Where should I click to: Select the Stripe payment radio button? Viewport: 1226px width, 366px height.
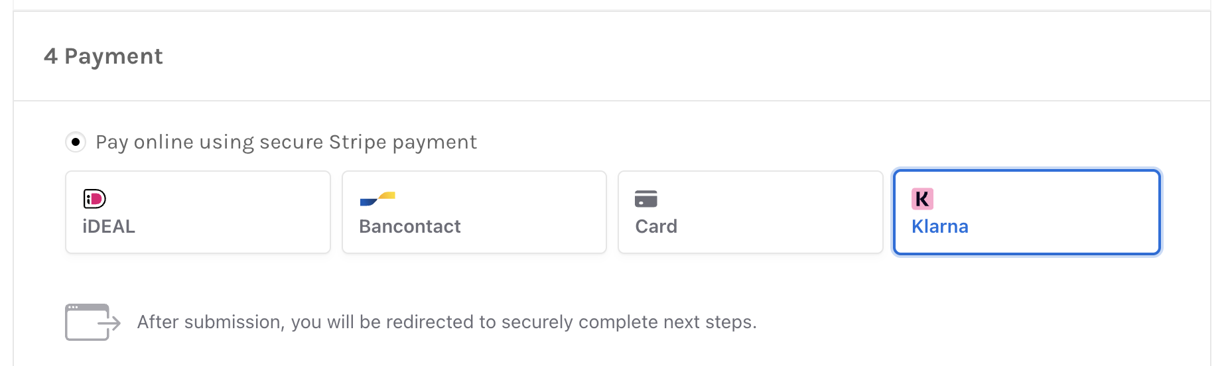(x=76, y=142)
